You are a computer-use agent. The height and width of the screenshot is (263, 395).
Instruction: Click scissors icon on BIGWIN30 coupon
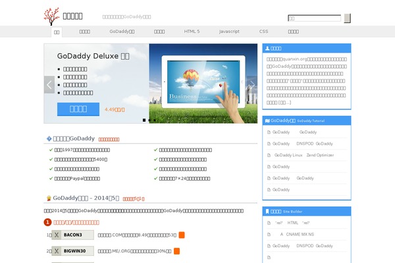(57, 251)
